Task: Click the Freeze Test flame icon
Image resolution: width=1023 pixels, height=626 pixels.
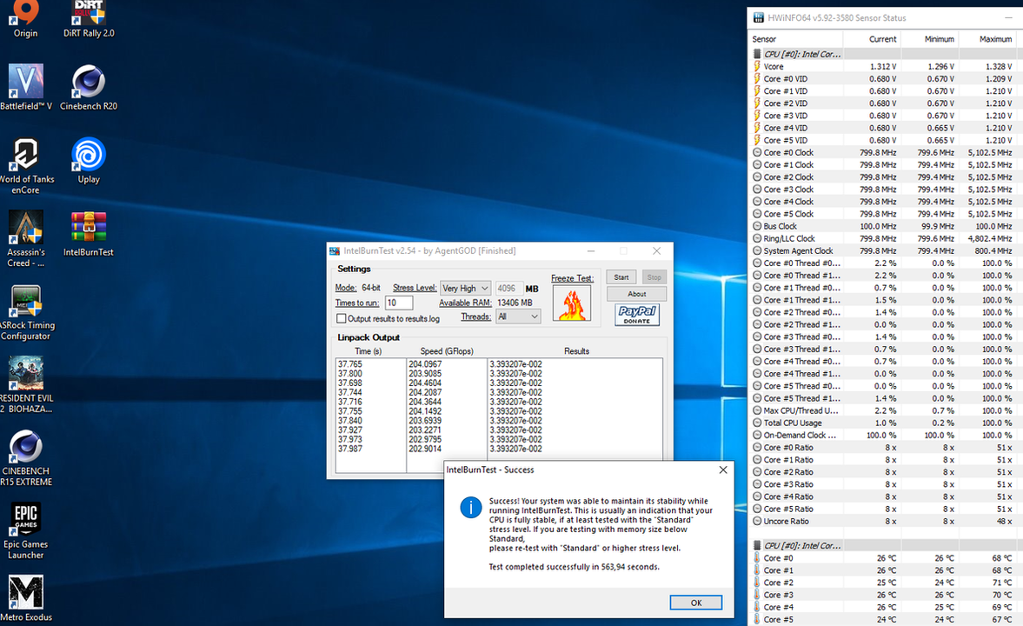Action: 572,303
